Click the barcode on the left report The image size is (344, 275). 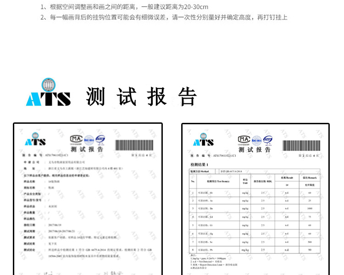pos(134,145)
